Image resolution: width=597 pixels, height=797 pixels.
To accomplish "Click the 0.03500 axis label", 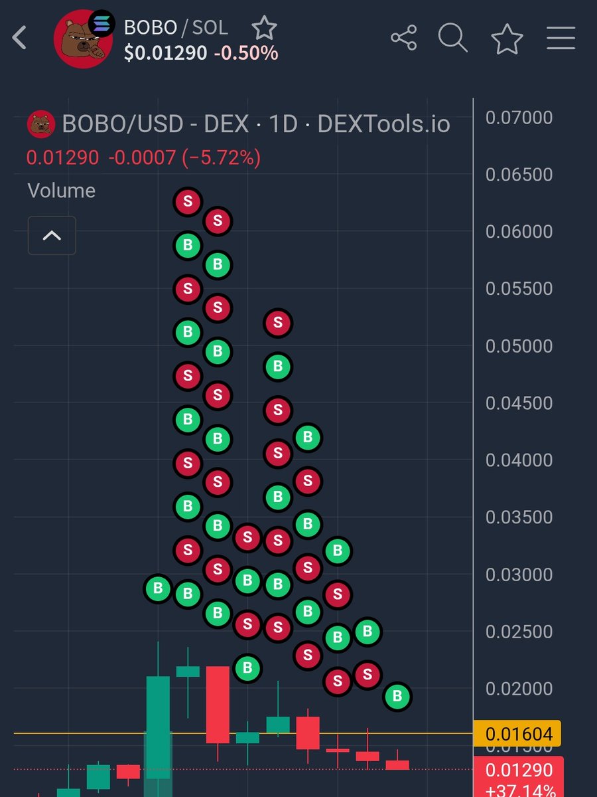I will tap(519, 517).
